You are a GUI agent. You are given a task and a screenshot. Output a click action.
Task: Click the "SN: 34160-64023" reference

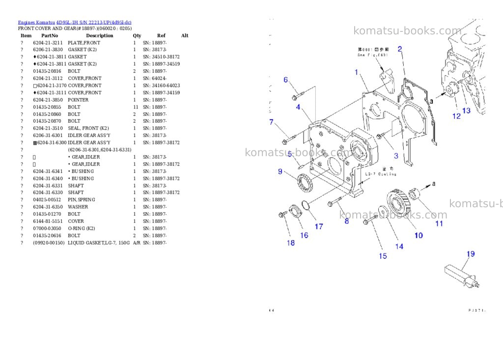click(x=161, y=85)
